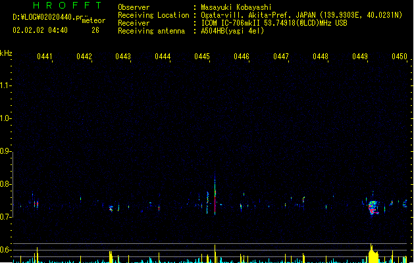The width and height of the screenshot is (414, 263).
Task: Click the meteor echo just before 0441
Action: (36, 203)
